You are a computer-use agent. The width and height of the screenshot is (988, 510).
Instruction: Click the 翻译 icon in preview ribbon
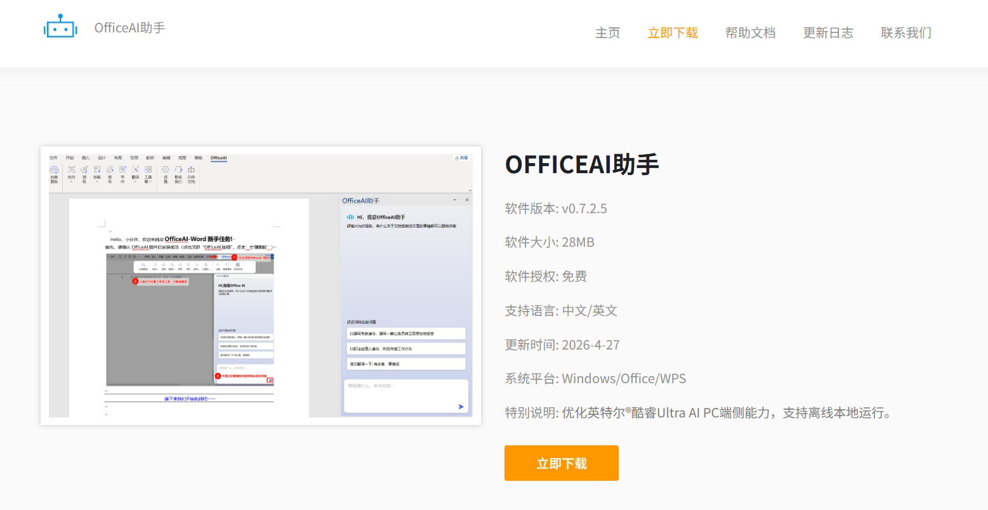[135, 169]
